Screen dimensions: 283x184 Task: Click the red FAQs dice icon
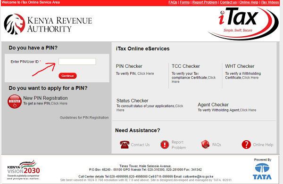(x=205, y=144)
